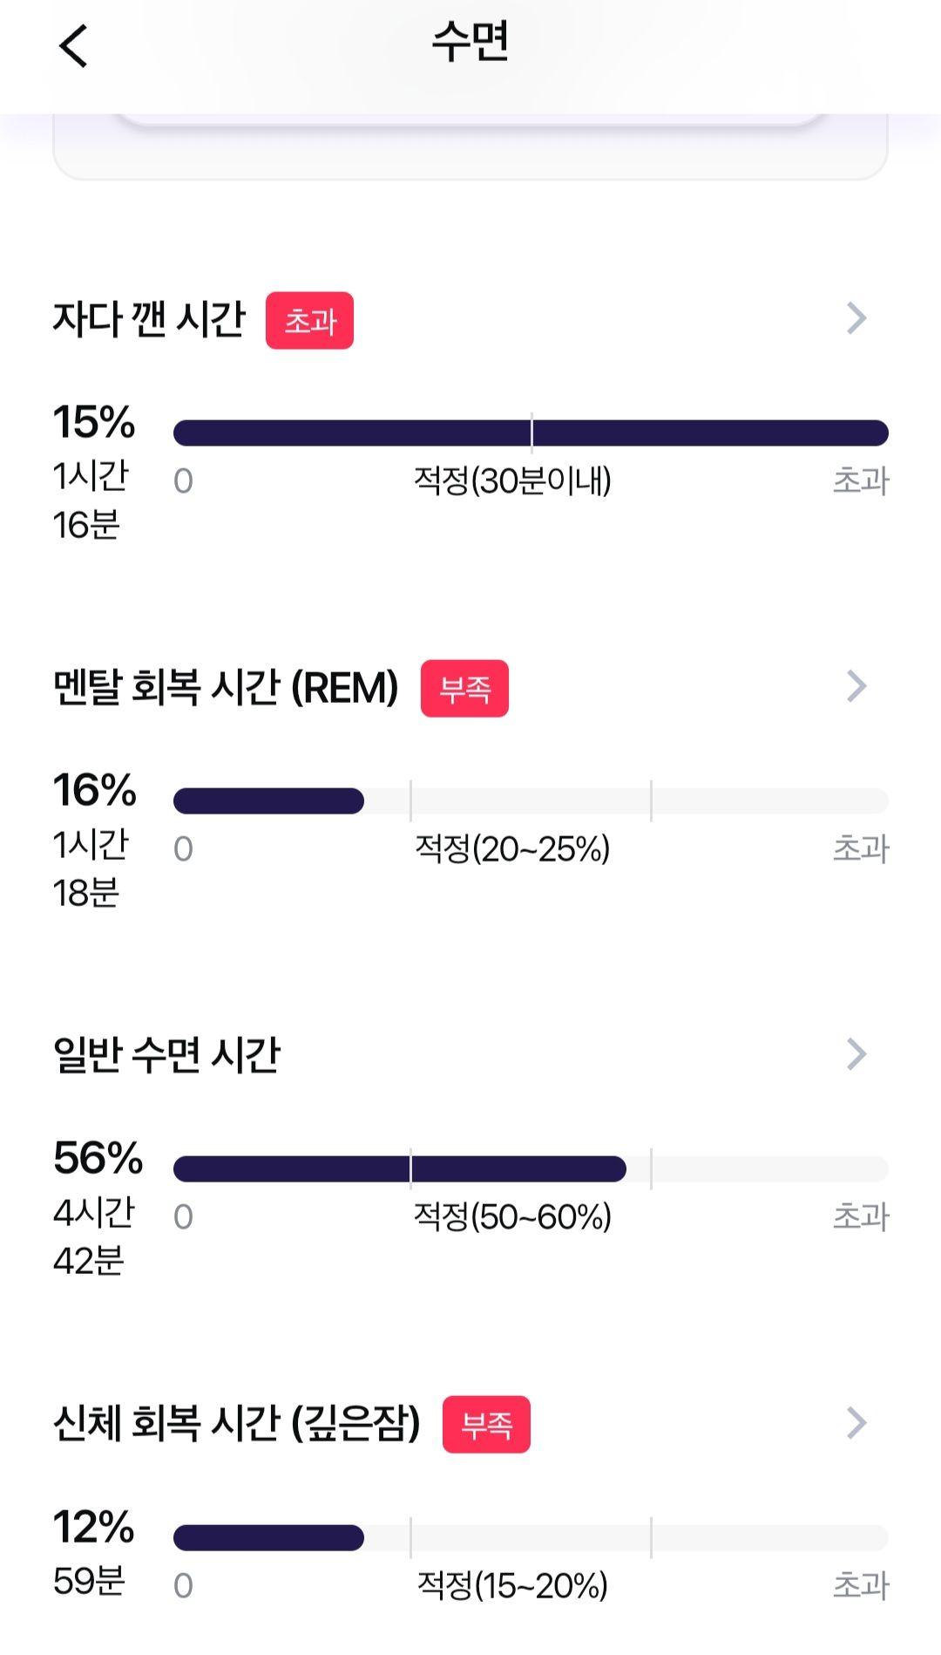
Task: Tap the 수면 page title
Action: tap(470, 42)
